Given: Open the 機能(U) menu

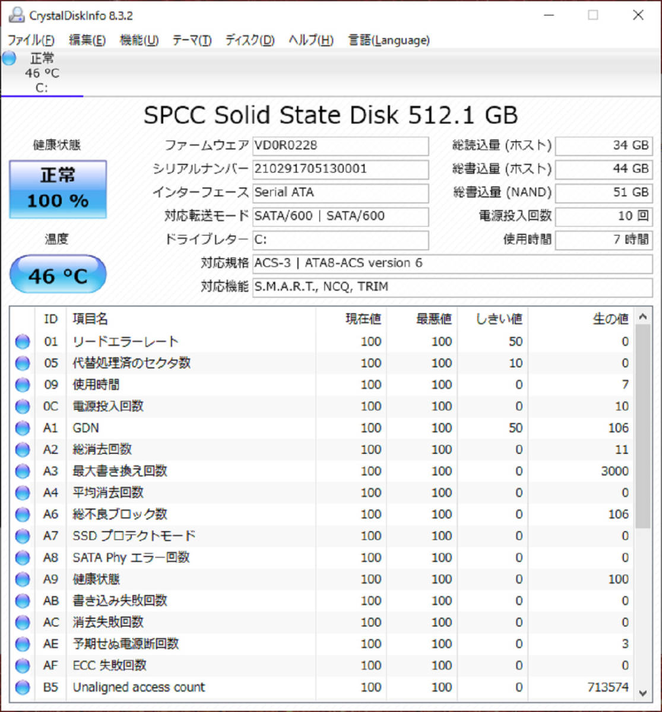Looking at the screenshot, I should pyautogui.click(x=139, y=40).
